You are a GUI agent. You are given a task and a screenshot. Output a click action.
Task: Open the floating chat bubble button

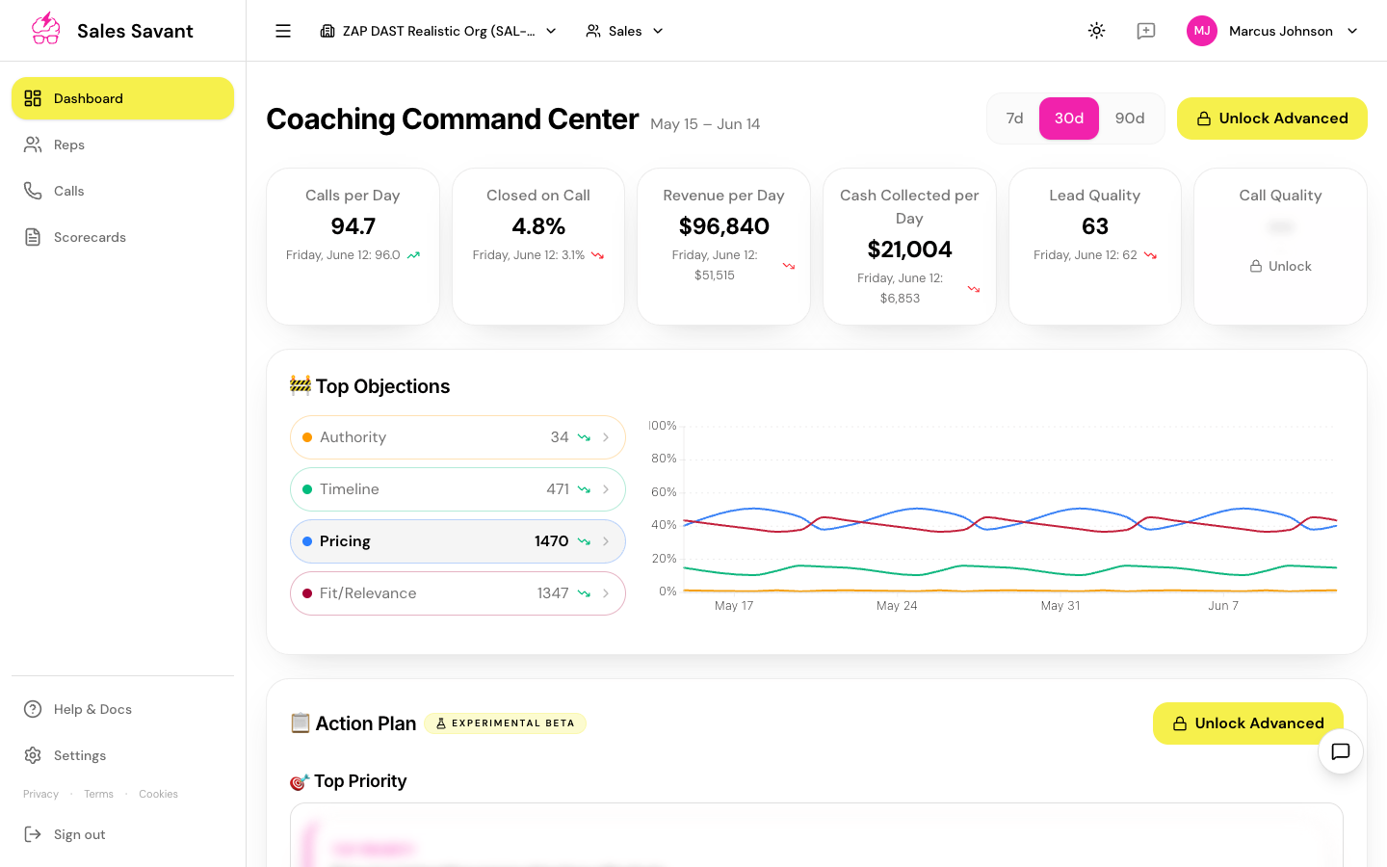1341,751
